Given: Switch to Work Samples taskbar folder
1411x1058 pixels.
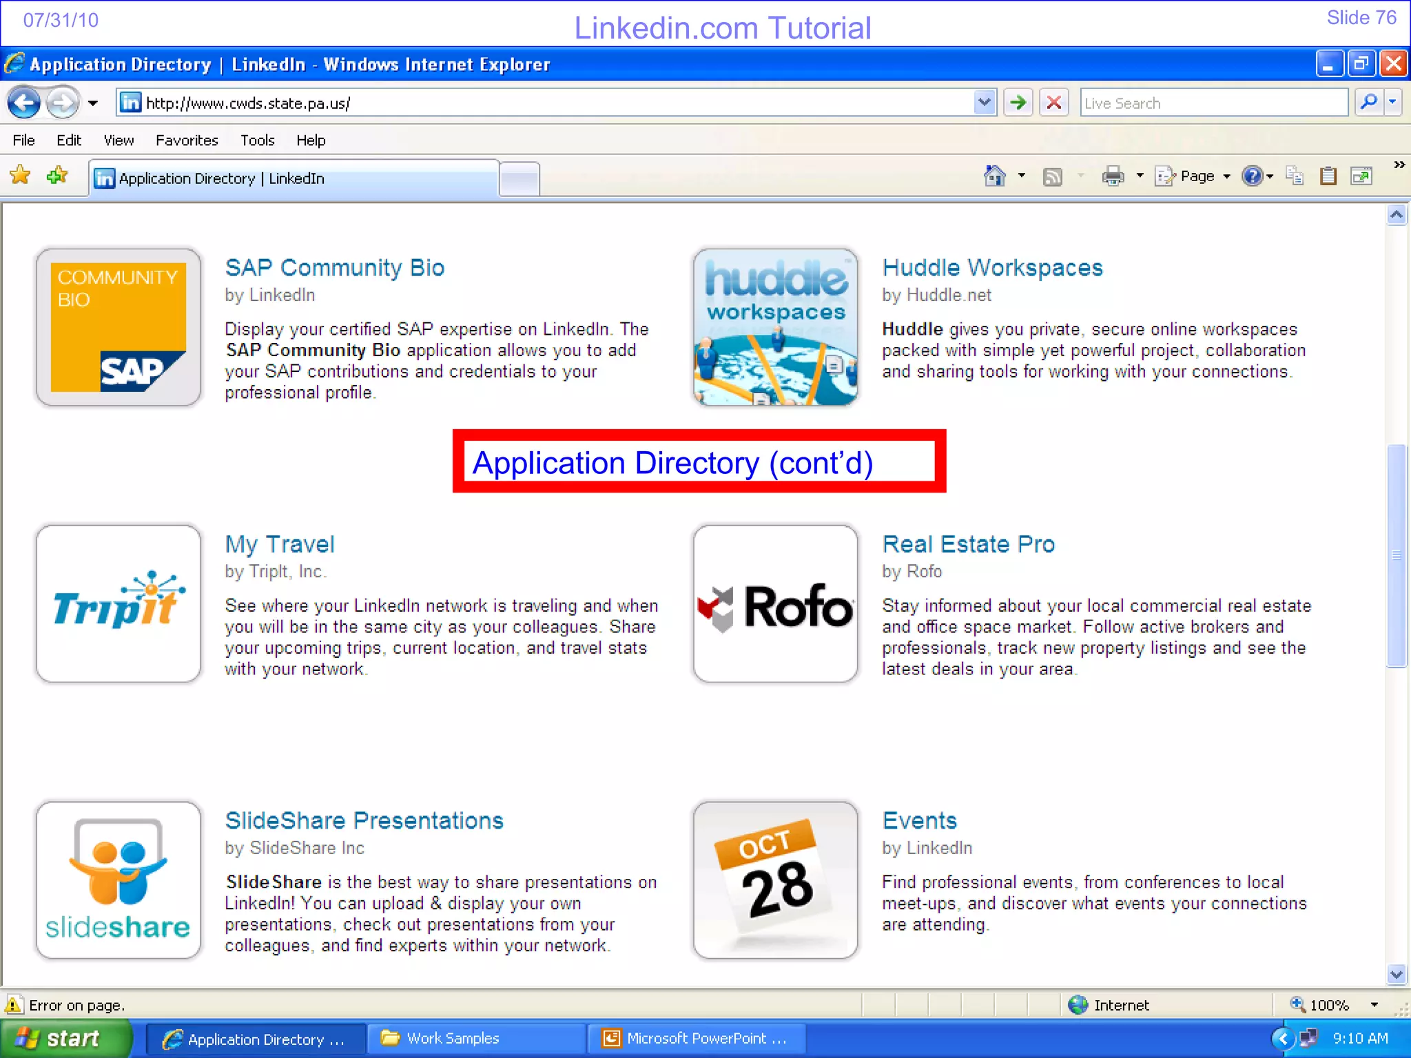Looking at the screenshot, I should [475, 1039].
